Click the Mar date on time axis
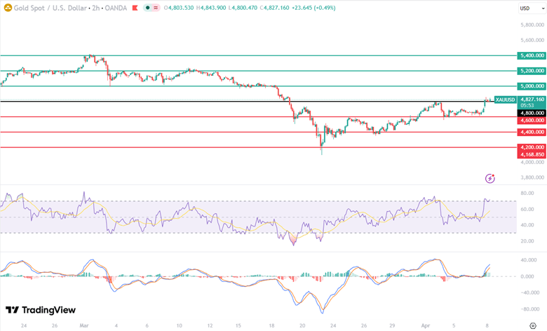The image size is (547, 331). point(83,326)
